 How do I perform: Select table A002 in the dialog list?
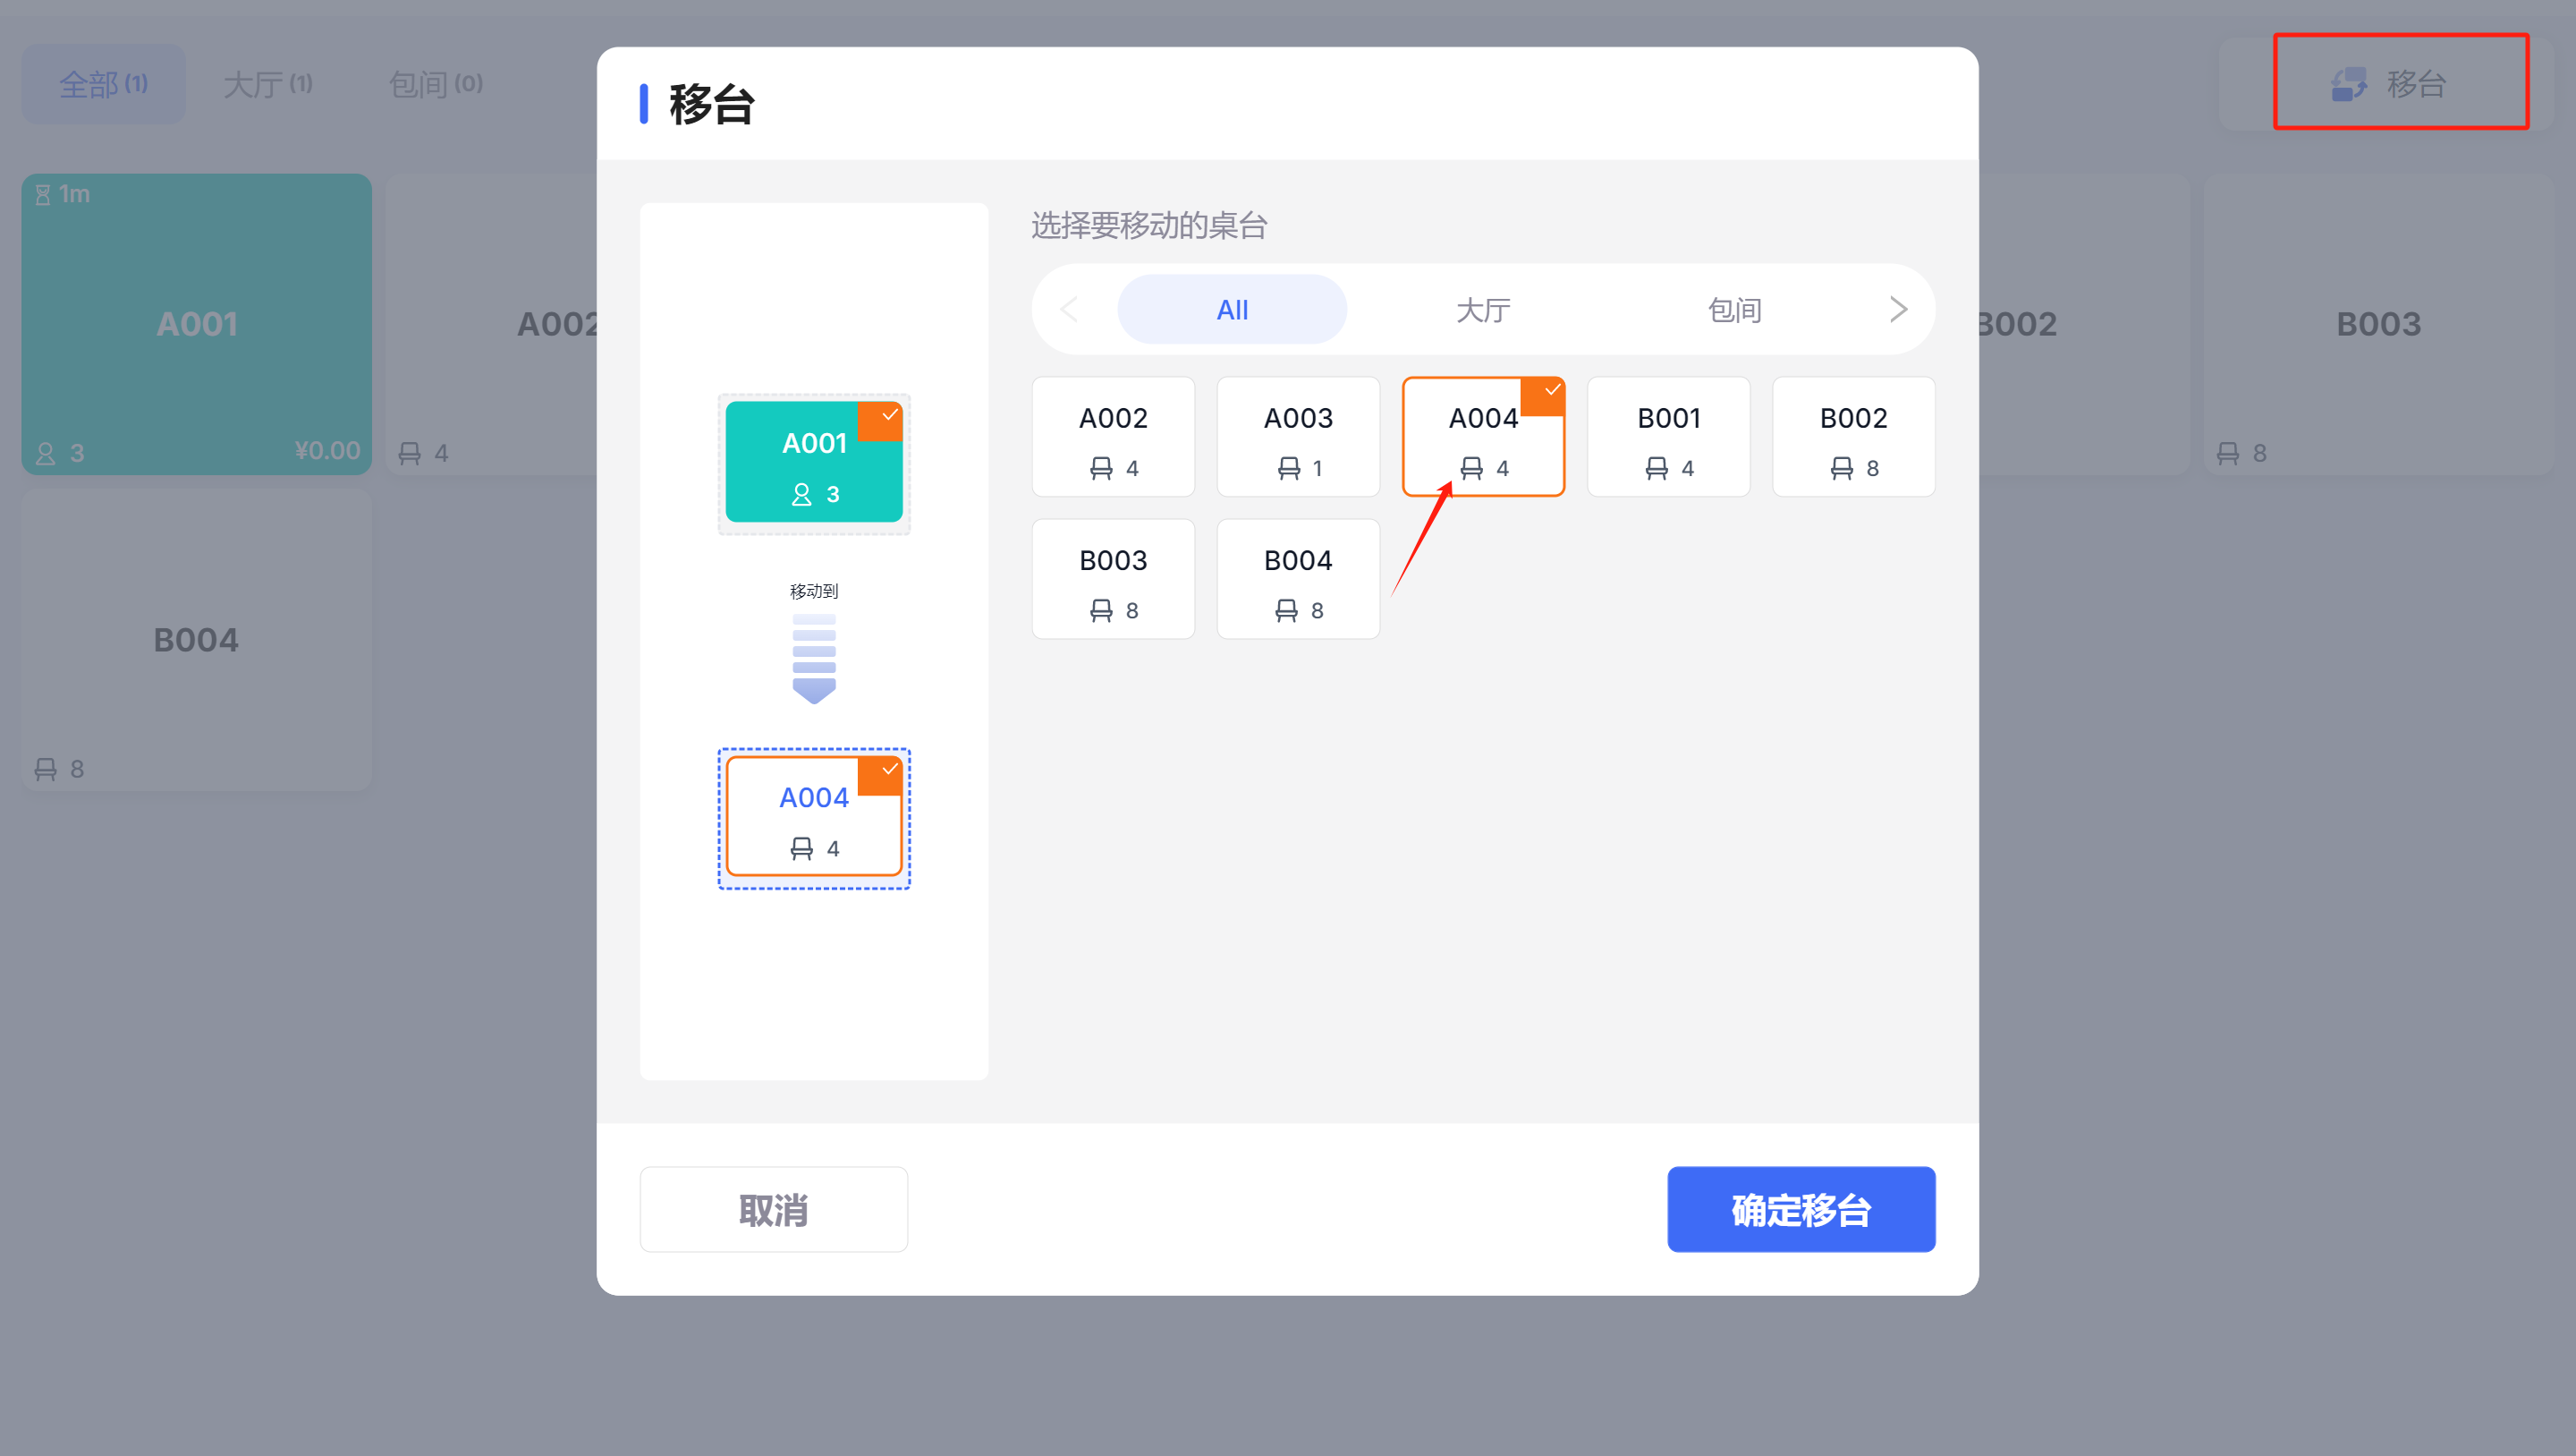(1113, 437)
